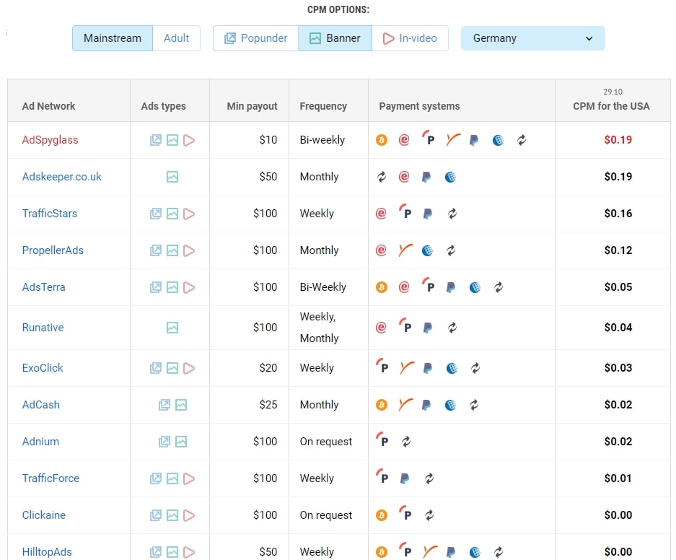Choose the Banner ad format
The height and width of the screenshot is (560, 676).
(x=335, y=38)
